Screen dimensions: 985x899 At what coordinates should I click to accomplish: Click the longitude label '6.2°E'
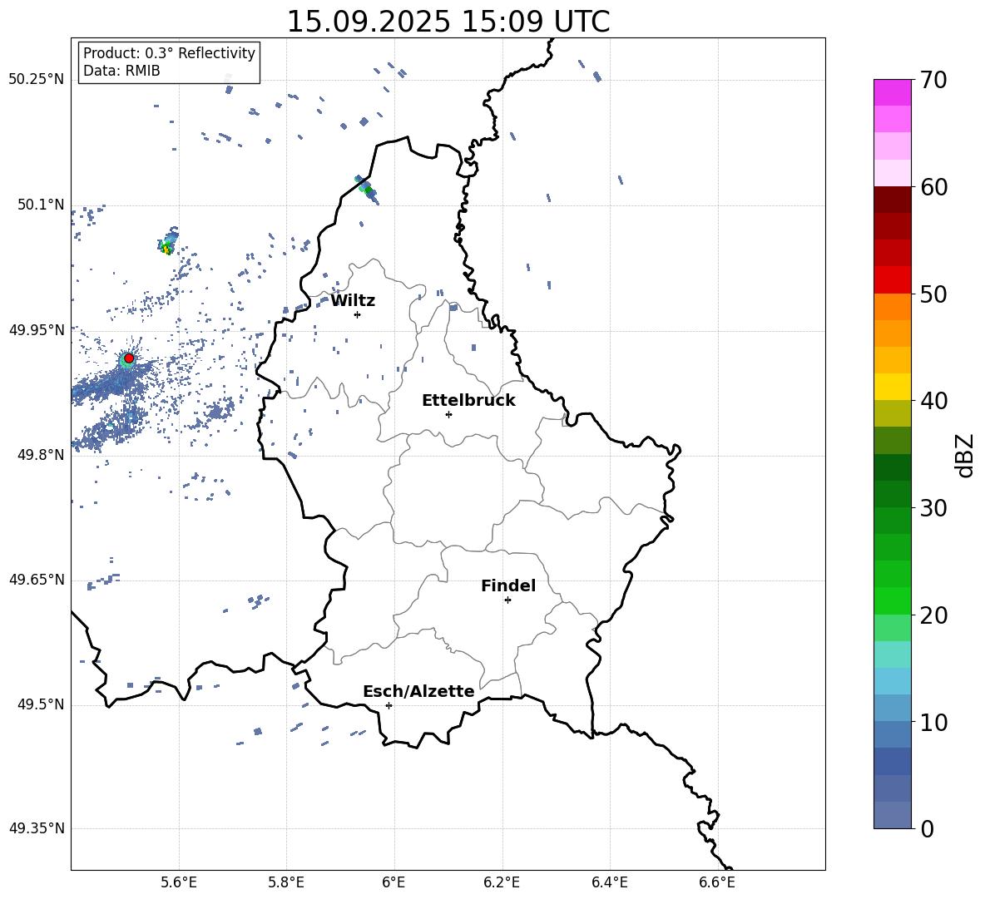click(x=502, y=882)
